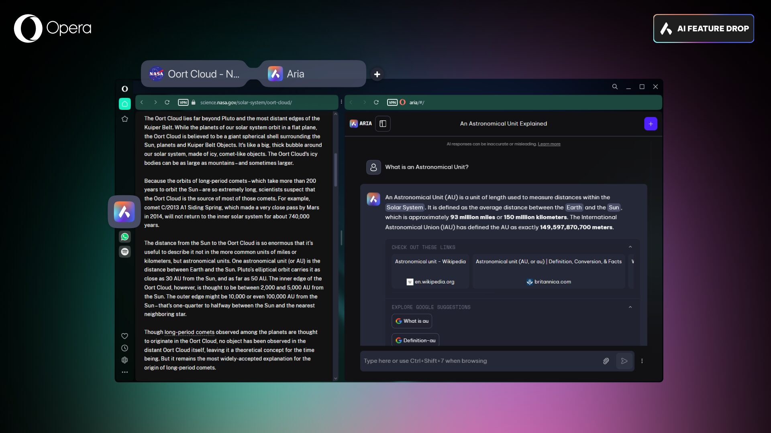Click the Aria AI assistant icon
The image size is (771, 433).
click(124, 211)
